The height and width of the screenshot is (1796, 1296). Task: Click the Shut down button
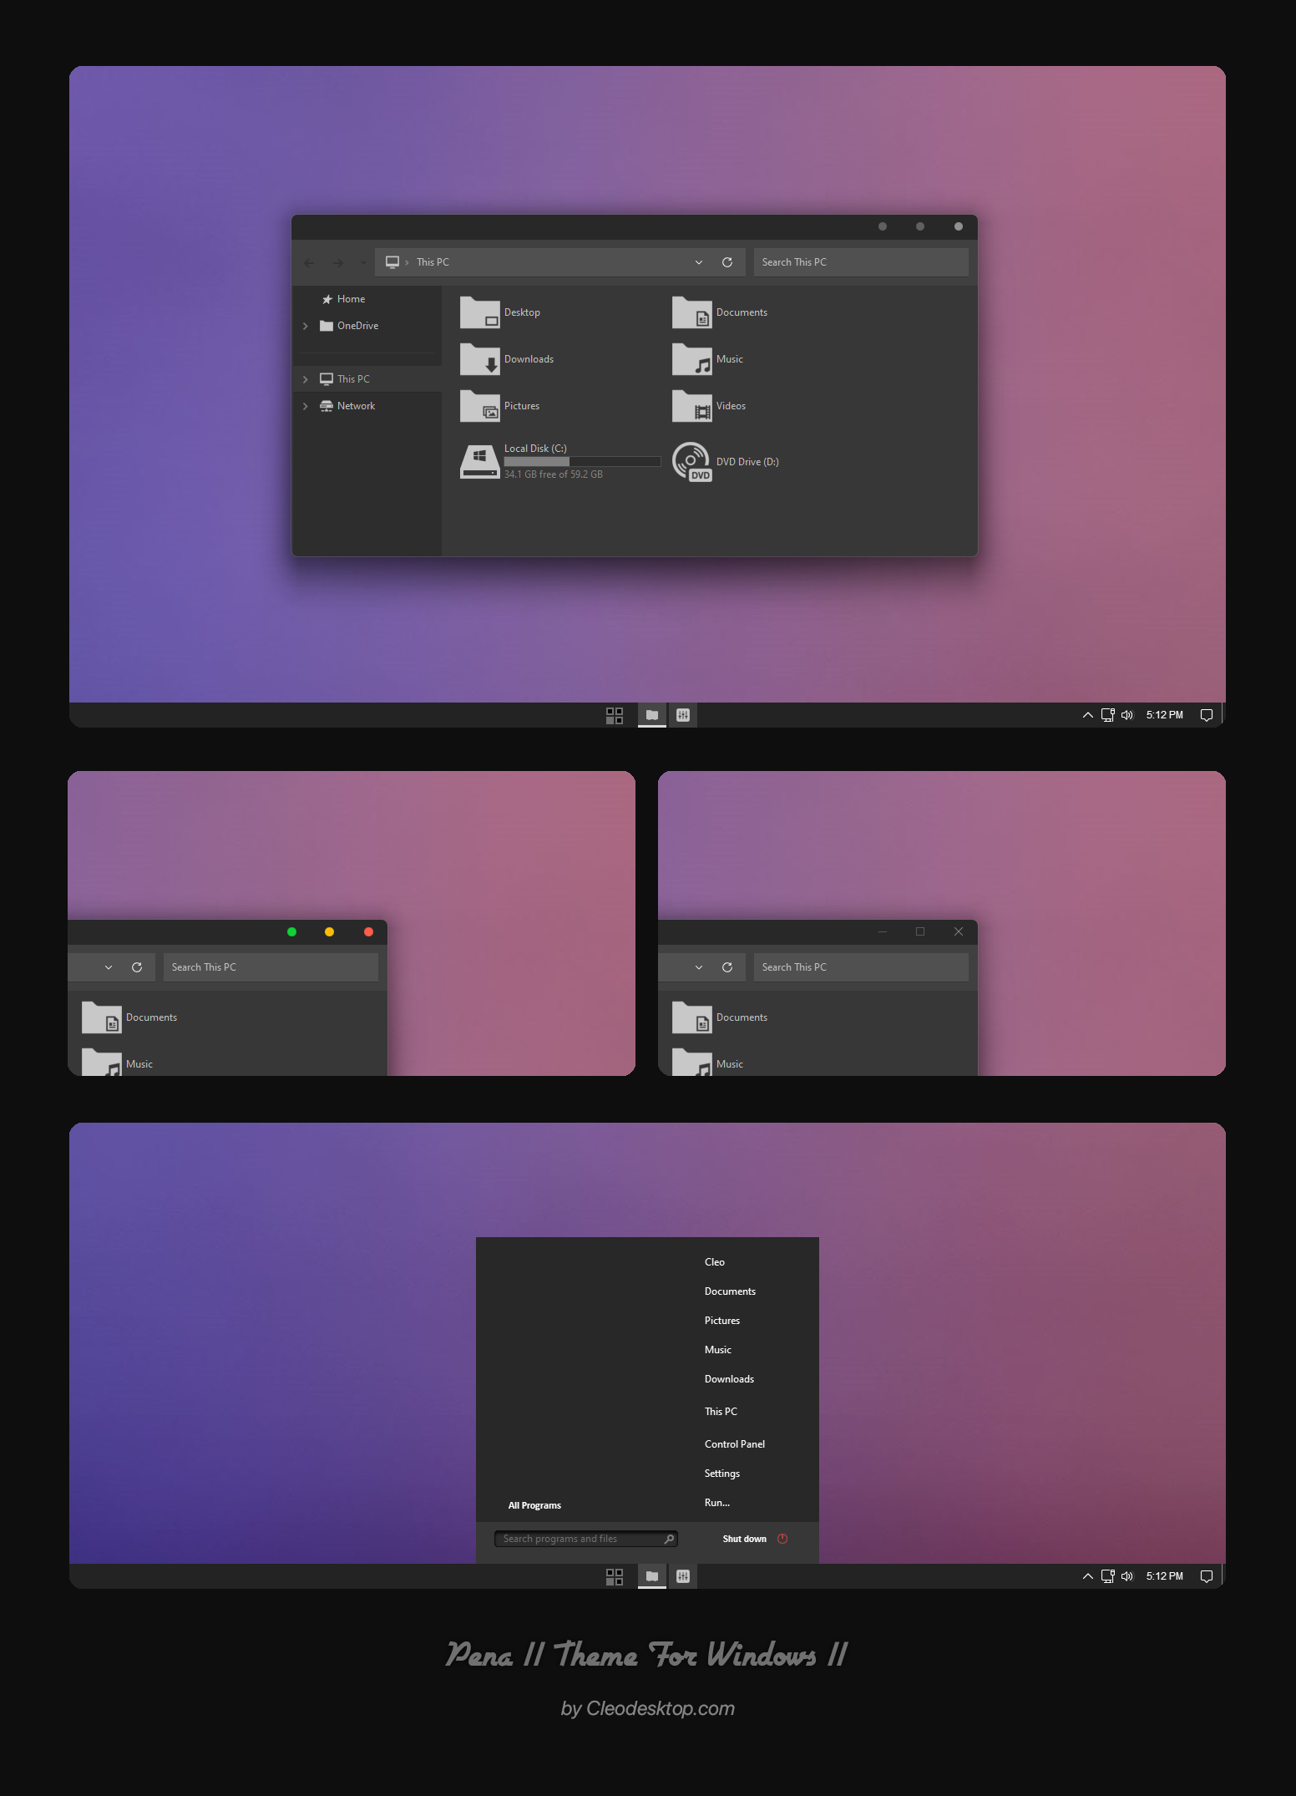[744, 1539]
